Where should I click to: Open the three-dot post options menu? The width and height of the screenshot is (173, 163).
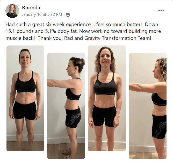tap(161, 10)
